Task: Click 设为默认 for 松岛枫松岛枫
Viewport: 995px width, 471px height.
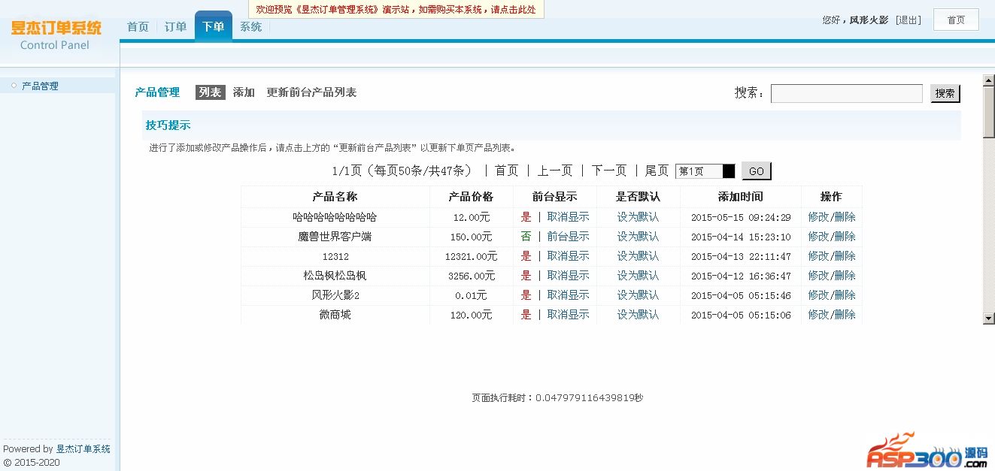Action: [x=638, y=276]
